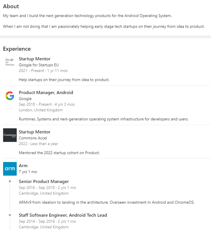Click the Commons Accel company name
This screenshot has height=230, width=211.
pyautogui.click(x=33, y=138)
